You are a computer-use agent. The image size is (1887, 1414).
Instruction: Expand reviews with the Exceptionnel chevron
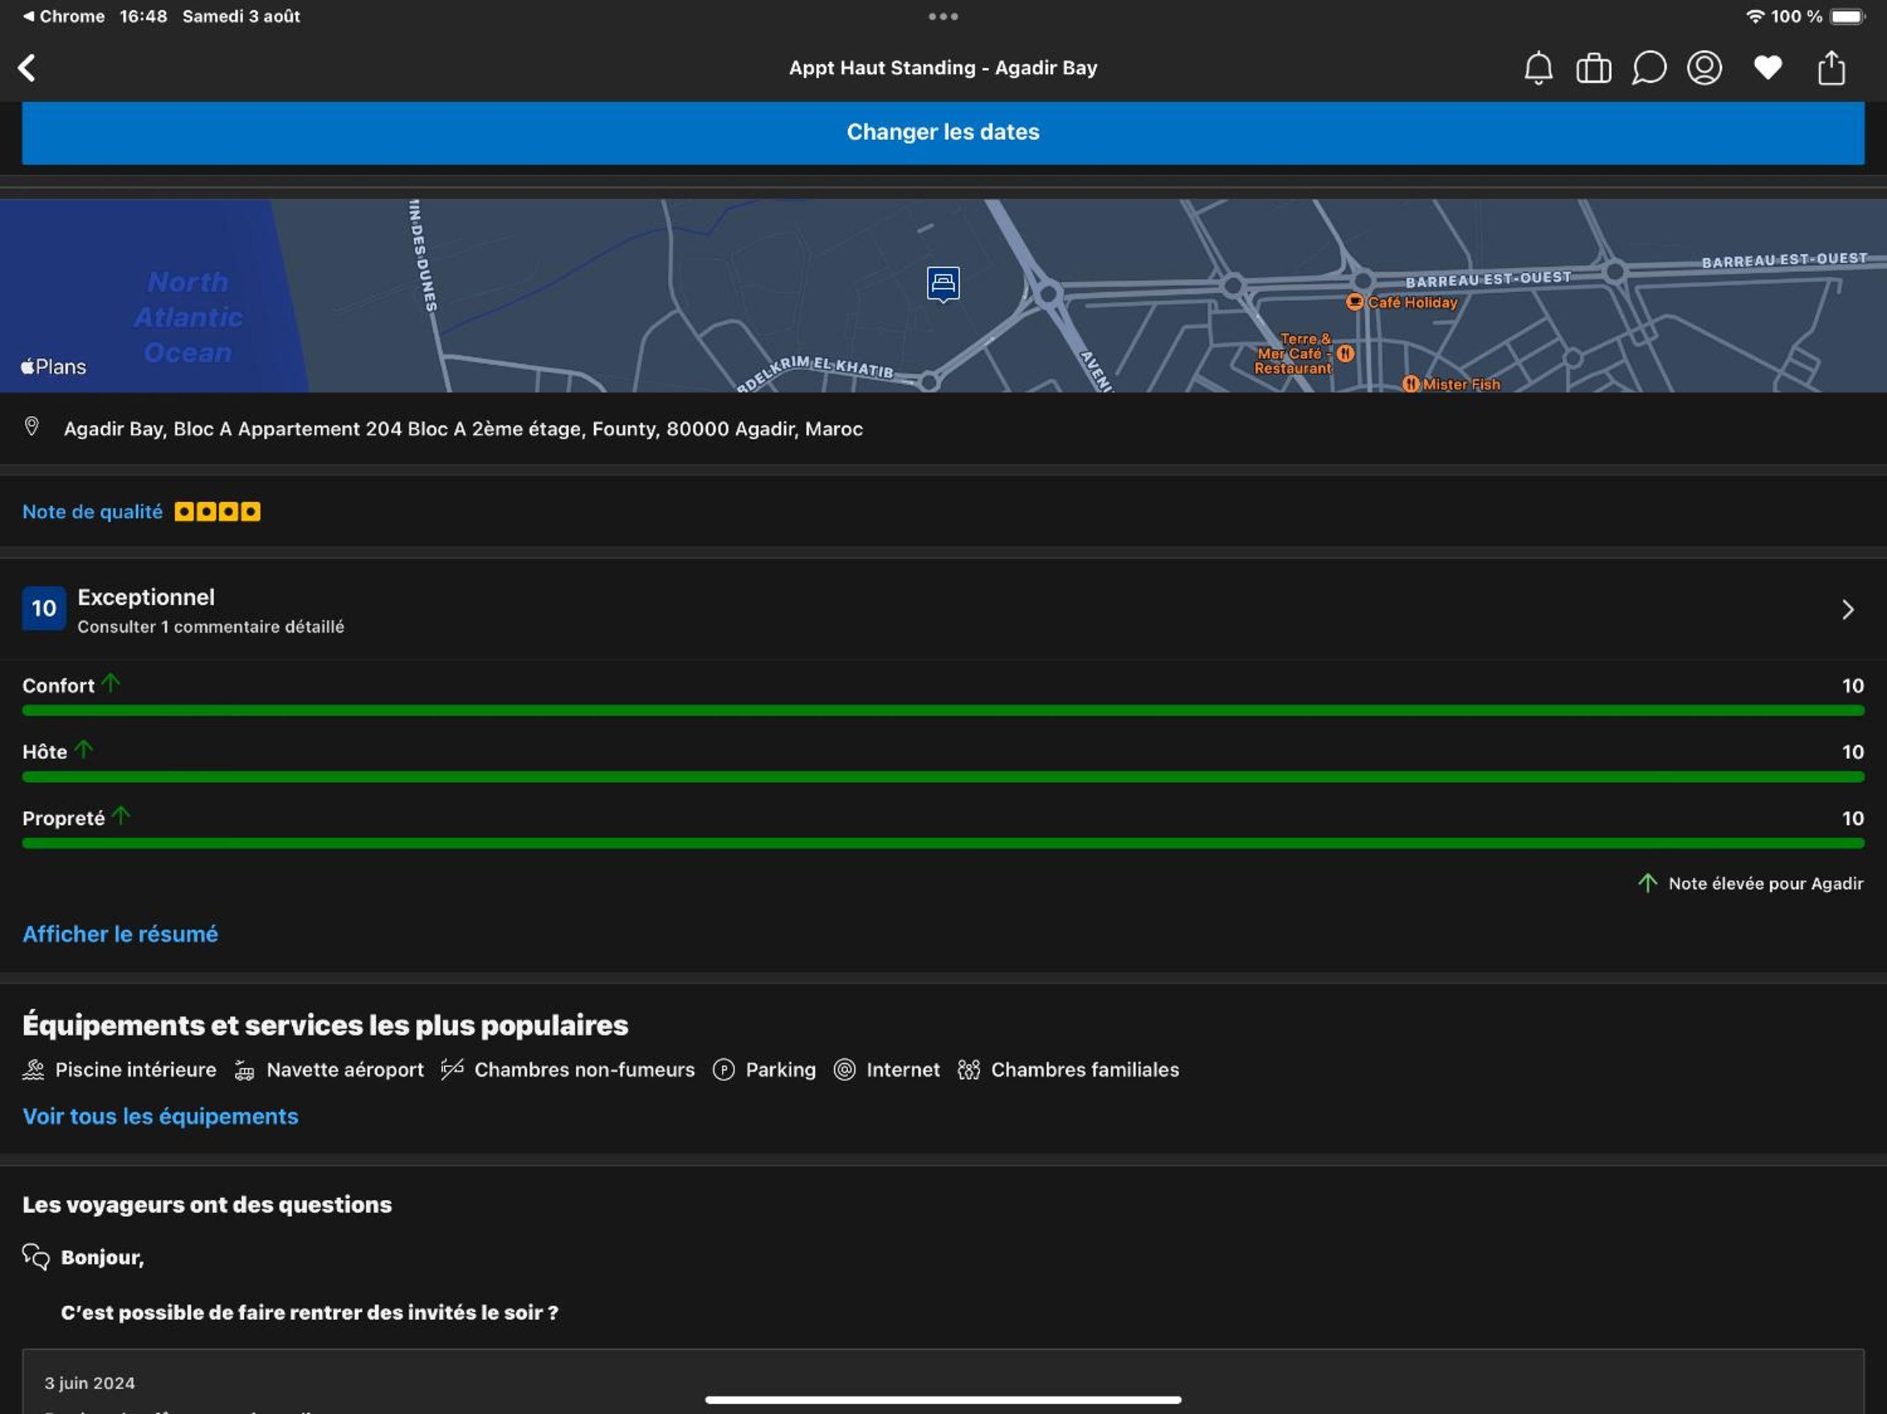click(x=1847, y=609)
